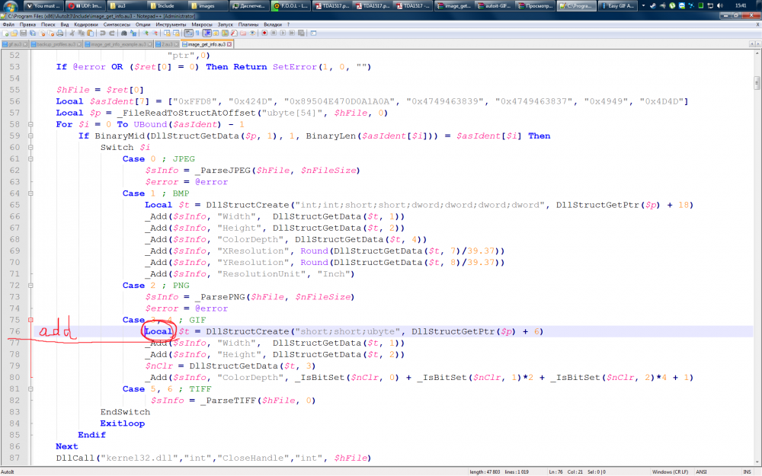Click the Copy toolbar icon
Image resolution: width=762 pixels, height=476 pixels.
[82, 33]
